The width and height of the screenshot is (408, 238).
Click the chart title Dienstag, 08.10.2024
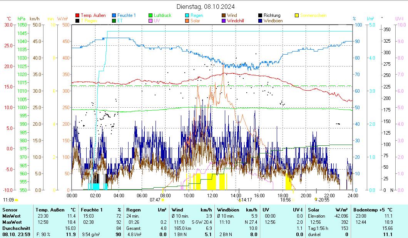point(206,7)
